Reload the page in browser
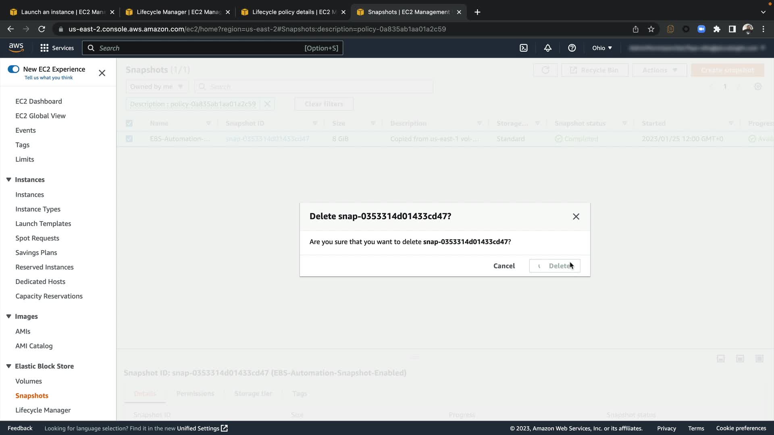774x435 pixels. point(42,29)
